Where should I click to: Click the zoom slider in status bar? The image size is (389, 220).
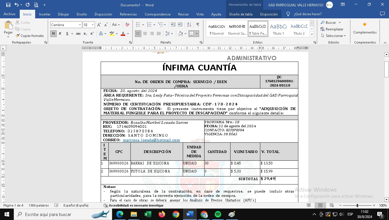coord(357,205)
